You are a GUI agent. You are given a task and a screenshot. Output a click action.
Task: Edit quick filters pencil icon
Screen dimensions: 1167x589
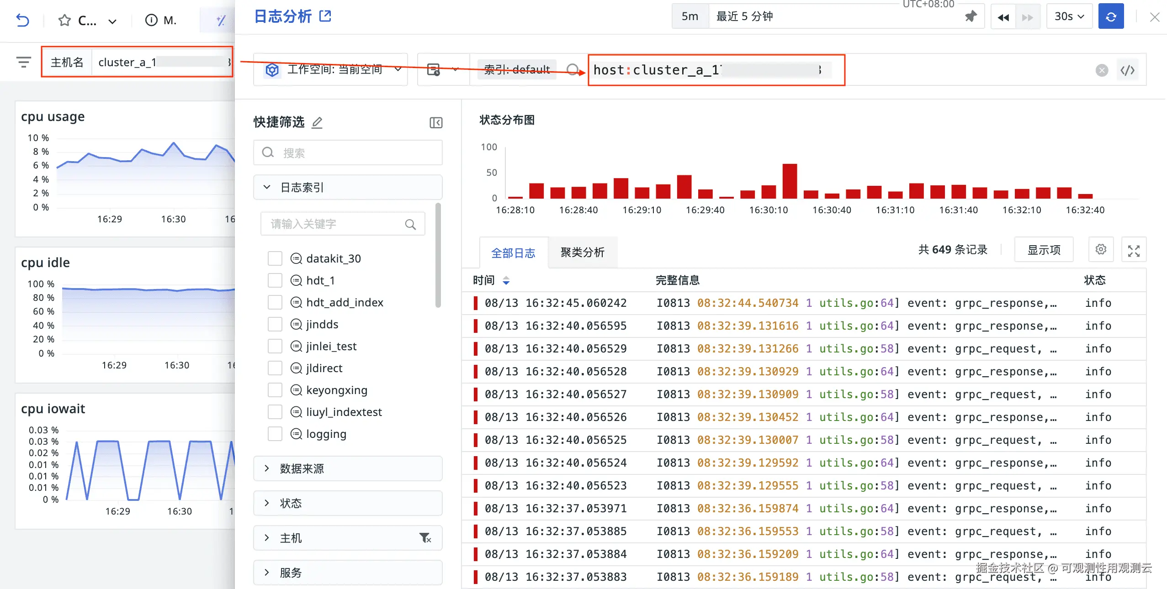317,122
